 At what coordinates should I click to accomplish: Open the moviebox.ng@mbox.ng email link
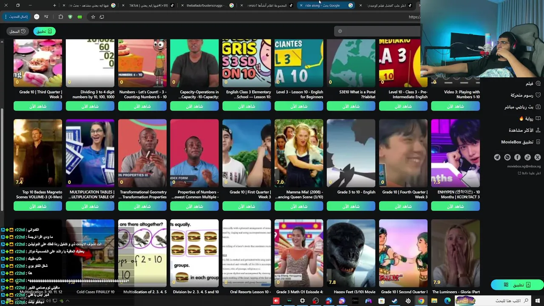524,166
